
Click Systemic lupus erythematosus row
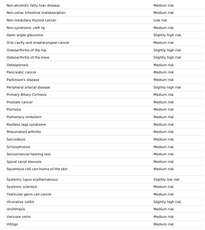(x=104, y=179)
